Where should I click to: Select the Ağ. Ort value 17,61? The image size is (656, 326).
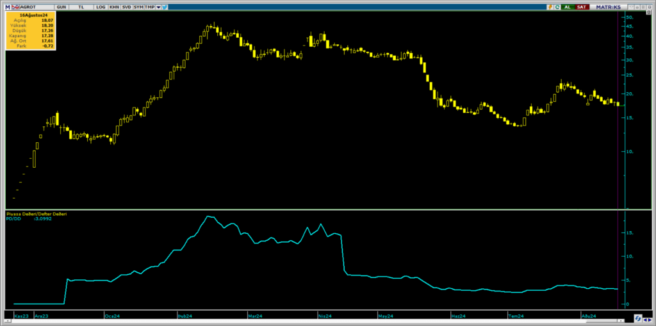[x=46, y=40]
